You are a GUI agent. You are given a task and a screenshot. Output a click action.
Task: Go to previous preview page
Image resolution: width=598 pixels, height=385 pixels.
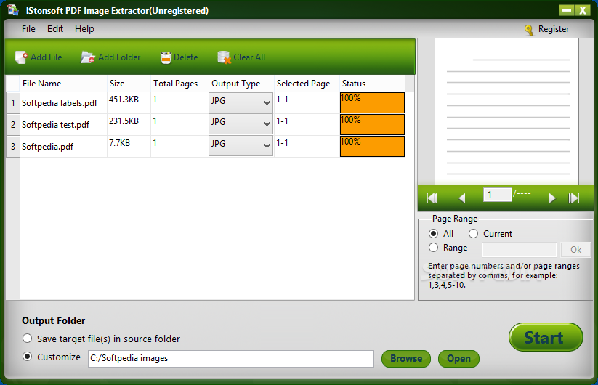tap(462, 198)
